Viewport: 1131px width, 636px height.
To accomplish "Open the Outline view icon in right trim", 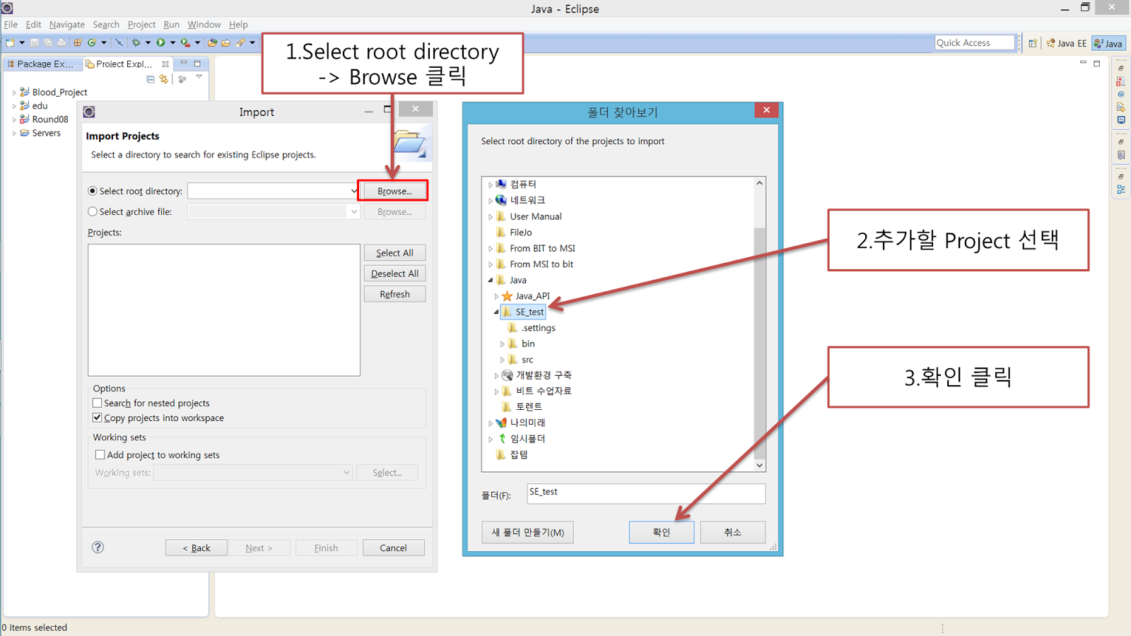I will pyautogui.click(x=1121, y=189).
